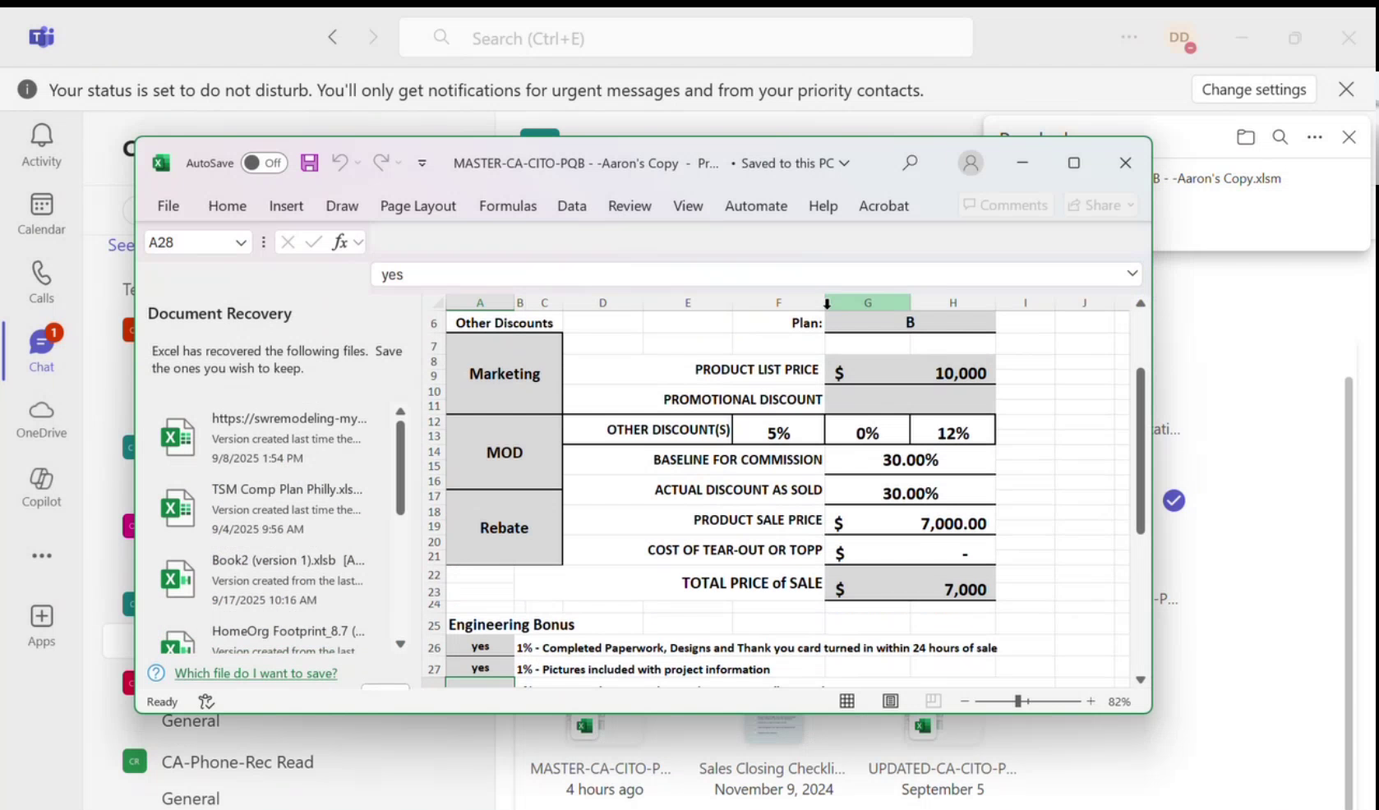Image resolution: width=1379 pixels, height=810 pixels.
Task: Switch to Page Break Preview view
Action: pos(934,701)
